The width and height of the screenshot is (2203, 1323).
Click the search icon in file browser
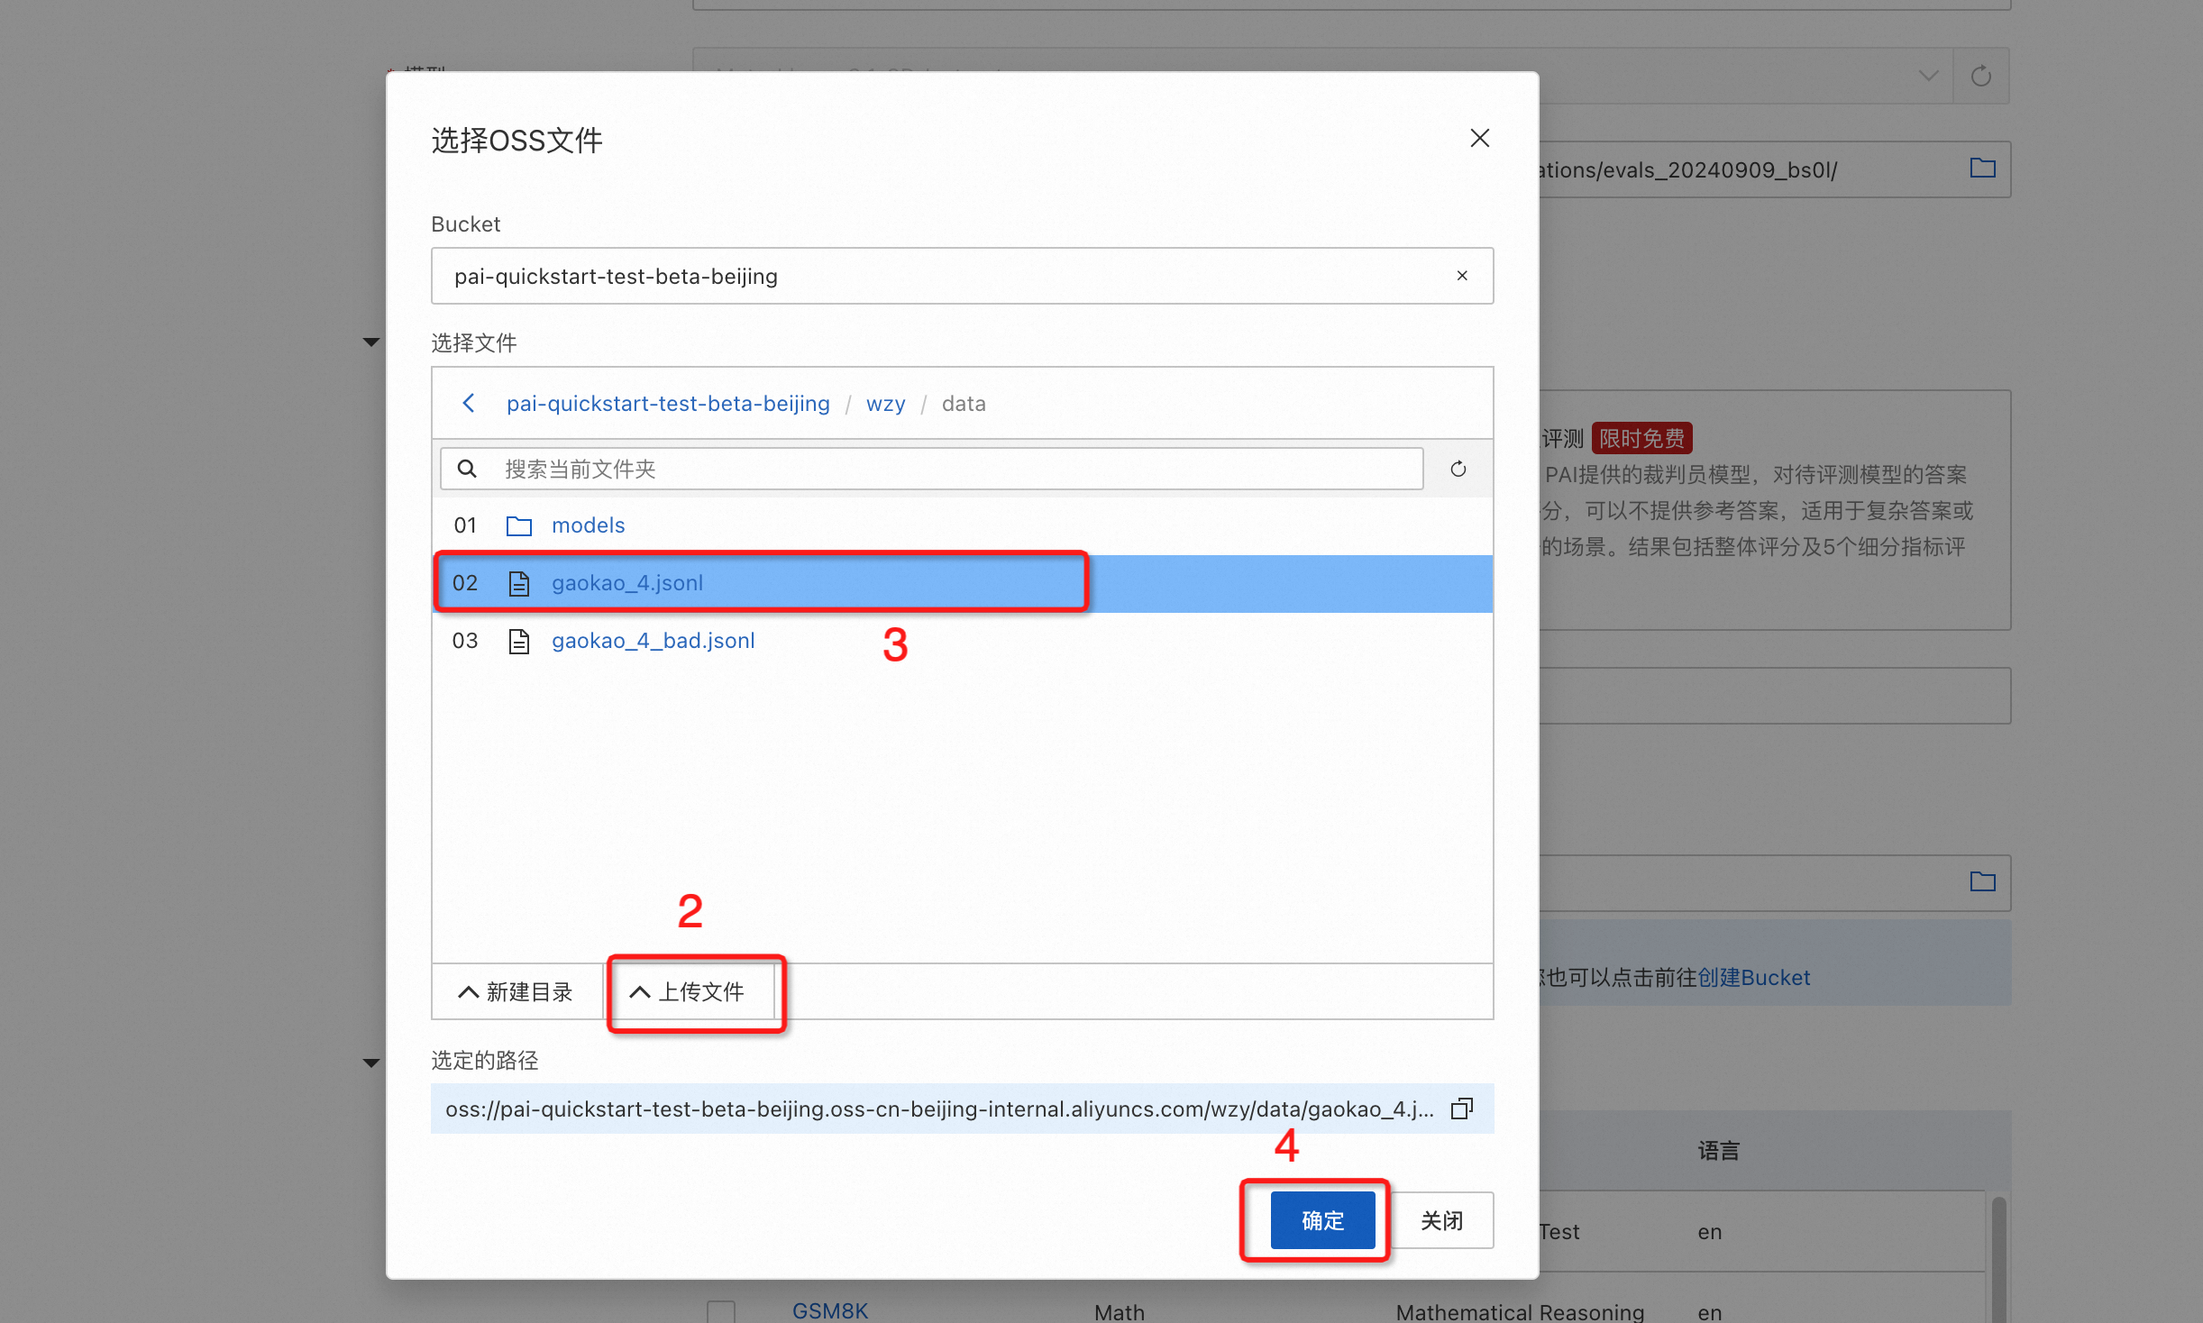tap(467, 467)
